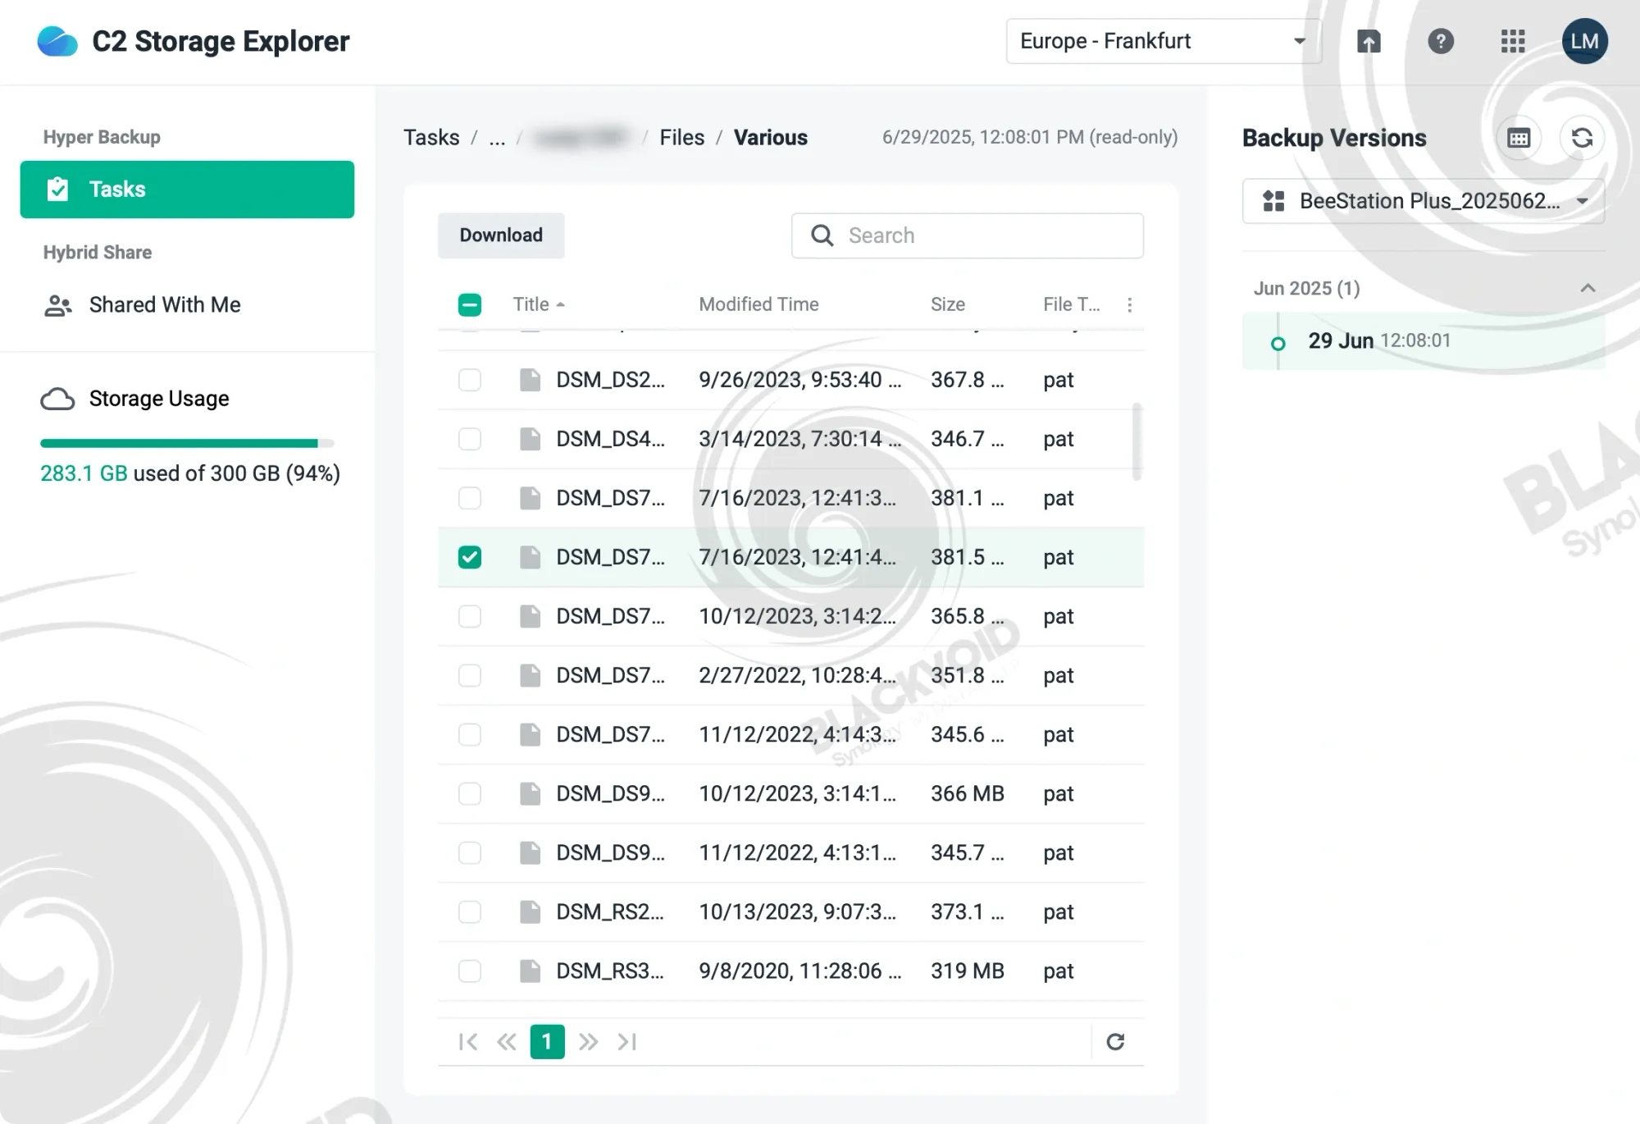1640x1124 pixels.
Task: Click the C2 Storage Explorer cloud logo
Action: [x=57, y=41]
